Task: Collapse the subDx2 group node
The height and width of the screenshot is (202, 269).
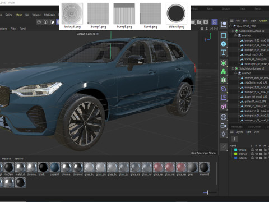Action: coord(236,73)
